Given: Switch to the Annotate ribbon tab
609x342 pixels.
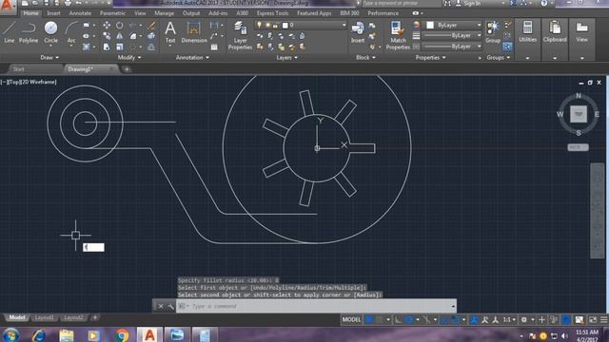Looking at the screenshot, I should [x=80, y=13].
